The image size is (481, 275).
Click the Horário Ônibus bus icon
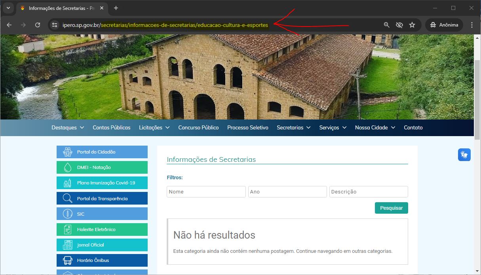pyautogui.click(x=67, y=260)
